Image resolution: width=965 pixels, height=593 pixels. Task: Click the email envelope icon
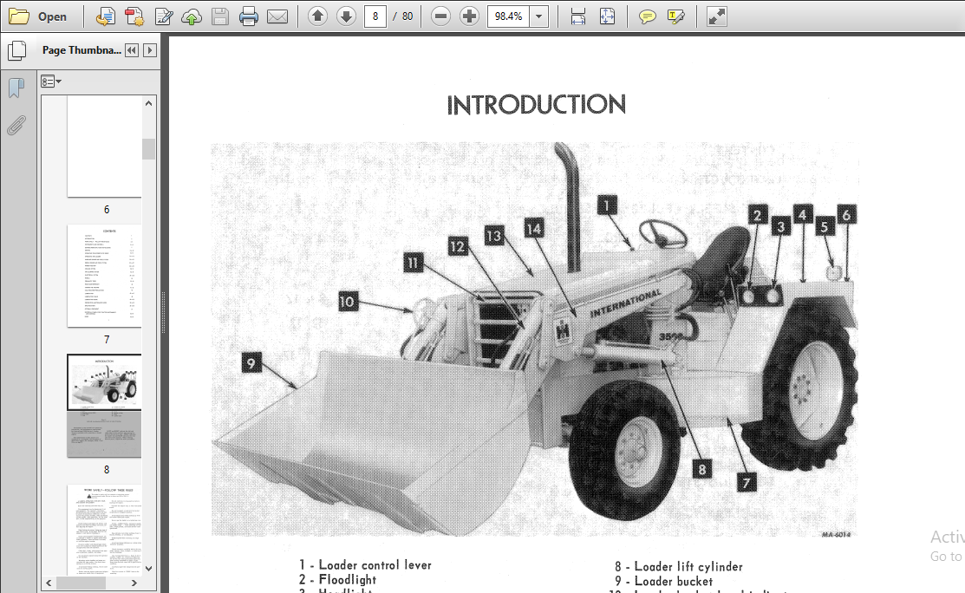pyautogui.click(x=277, y=16)
